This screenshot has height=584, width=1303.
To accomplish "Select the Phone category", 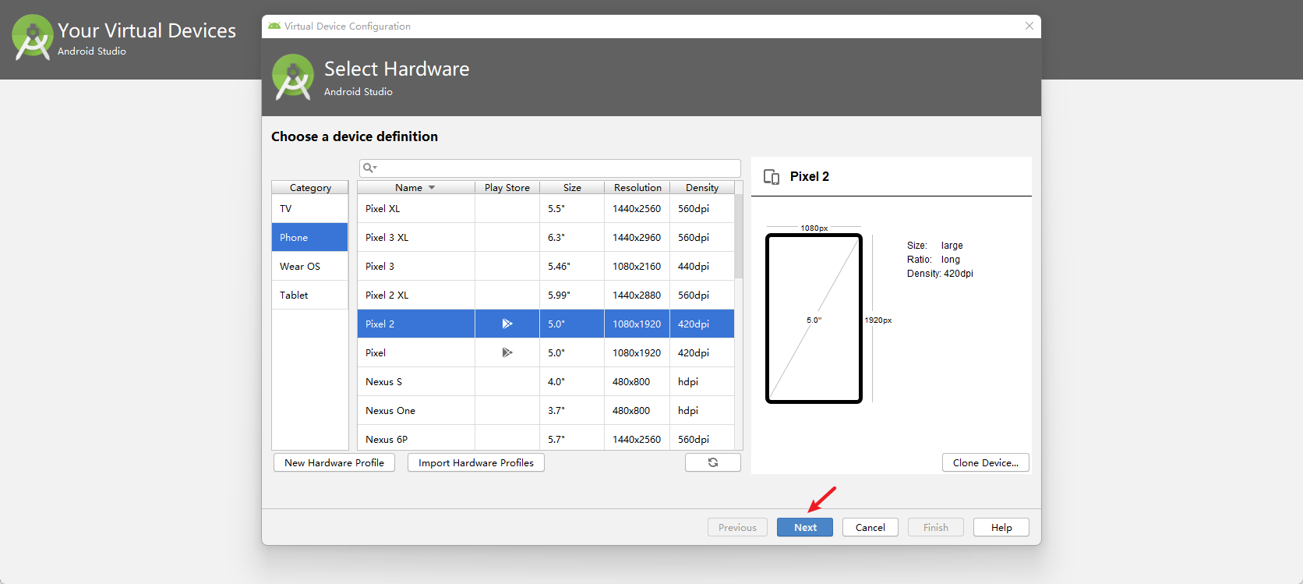I will tap(310, 237).
